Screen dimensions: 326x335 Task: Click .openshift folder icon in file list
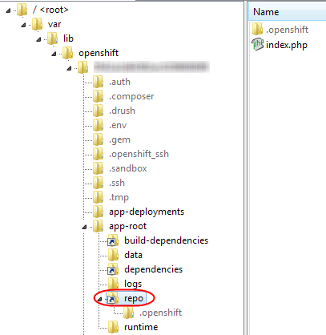pos(257,30)
